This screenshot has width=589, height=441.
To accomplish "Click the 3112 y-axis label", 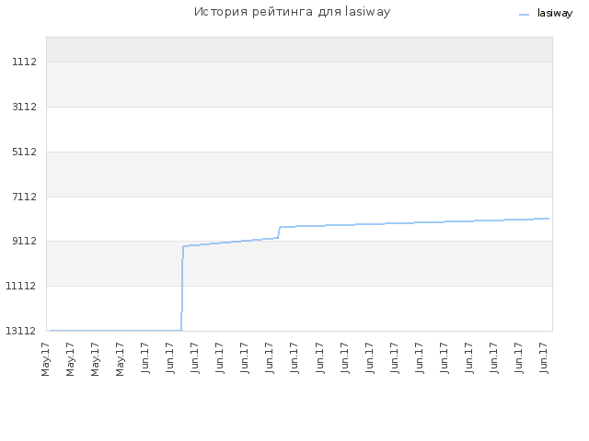I will (25, 107).
